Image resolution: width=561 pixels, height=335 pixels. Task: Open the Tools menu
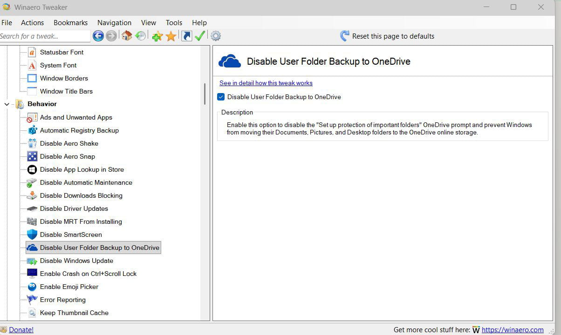174,22
